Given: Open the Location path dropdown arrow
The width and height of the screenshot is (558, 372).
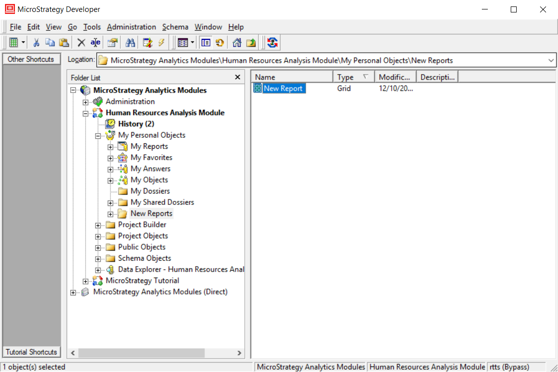Looking at the screenshot, I should click(x=551, y=61).
